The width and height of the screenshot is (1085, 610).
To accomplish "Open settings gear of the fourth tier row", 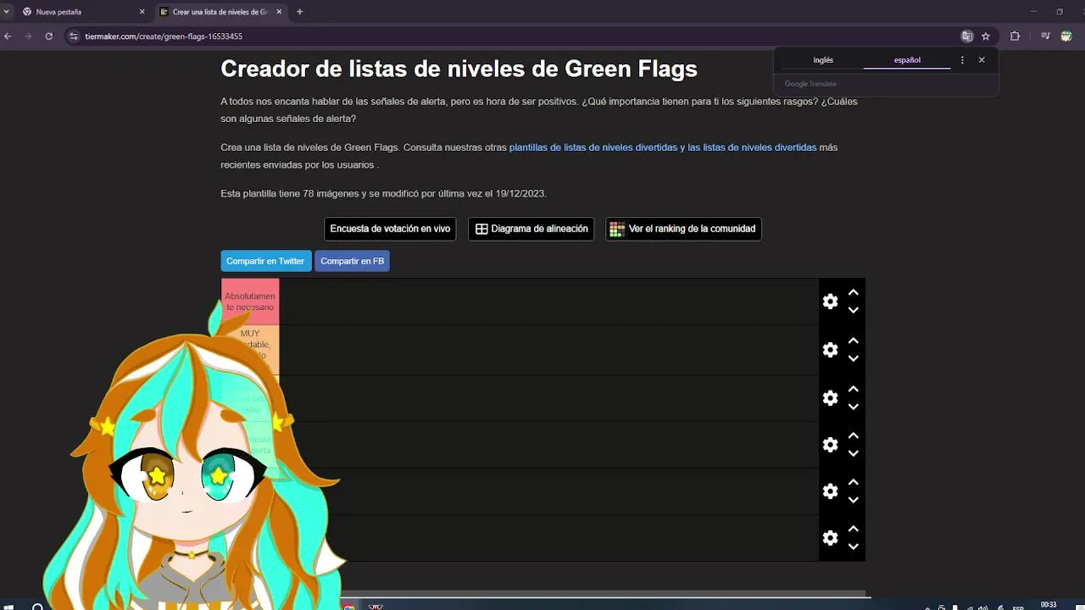I will (x=830, y=445).
